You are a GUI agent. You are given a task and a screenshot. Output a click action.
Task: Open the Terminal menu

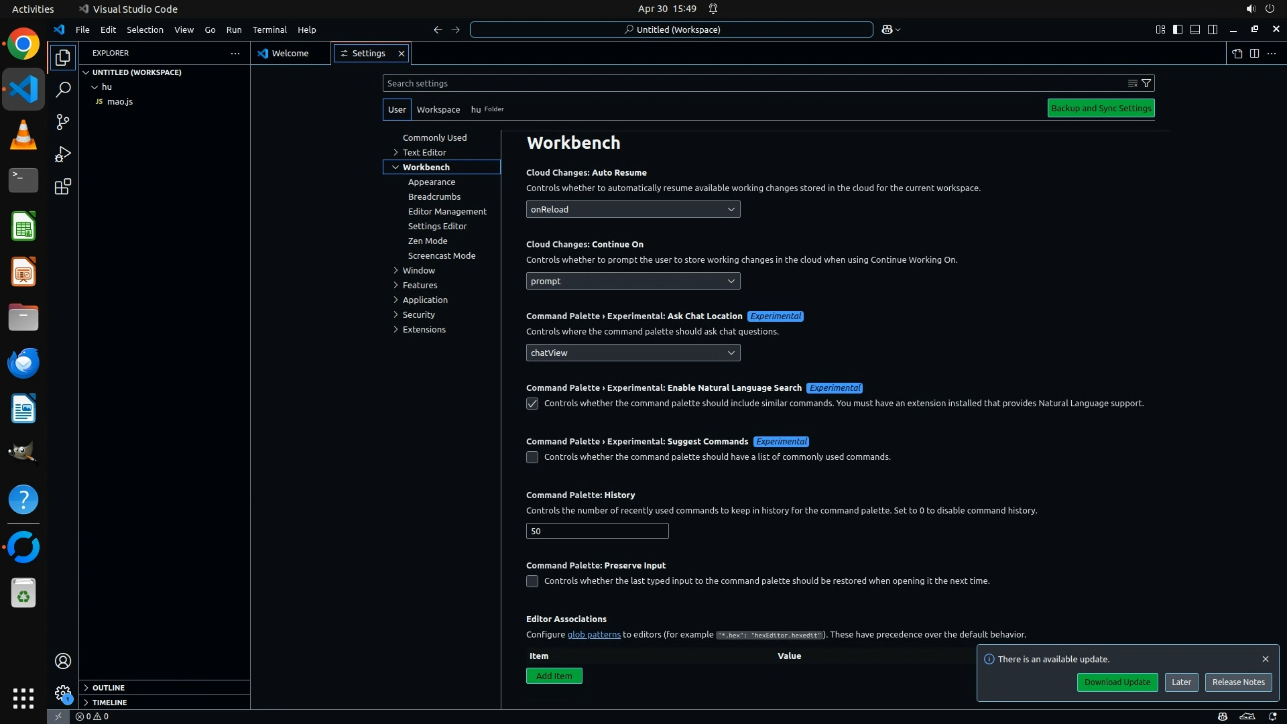pyautogui.click(x=269, y=29)
